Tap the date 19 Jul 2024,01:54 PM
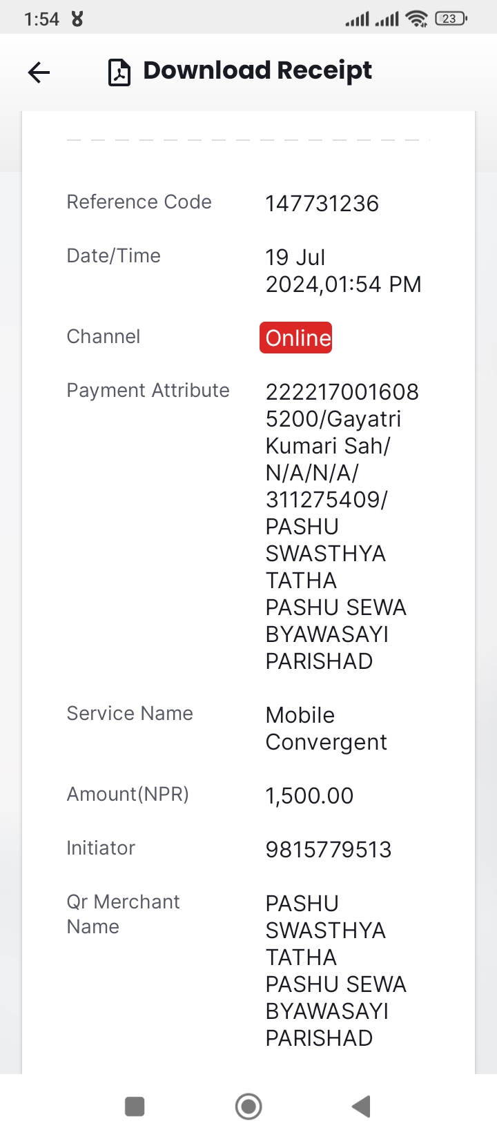Image resolution: width=497 pixels, height=1139 pixels. point(343,271)
